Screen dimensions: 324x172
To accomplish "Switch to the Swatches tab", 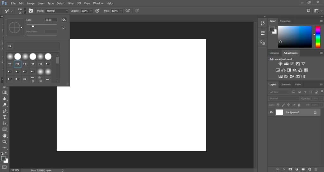I will pos(285,21).
